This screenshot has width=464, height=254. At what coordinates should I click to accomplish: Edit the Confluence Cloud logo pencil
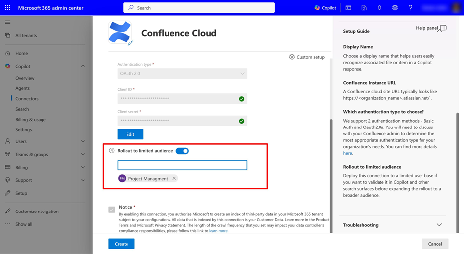(x=130, y=43)
